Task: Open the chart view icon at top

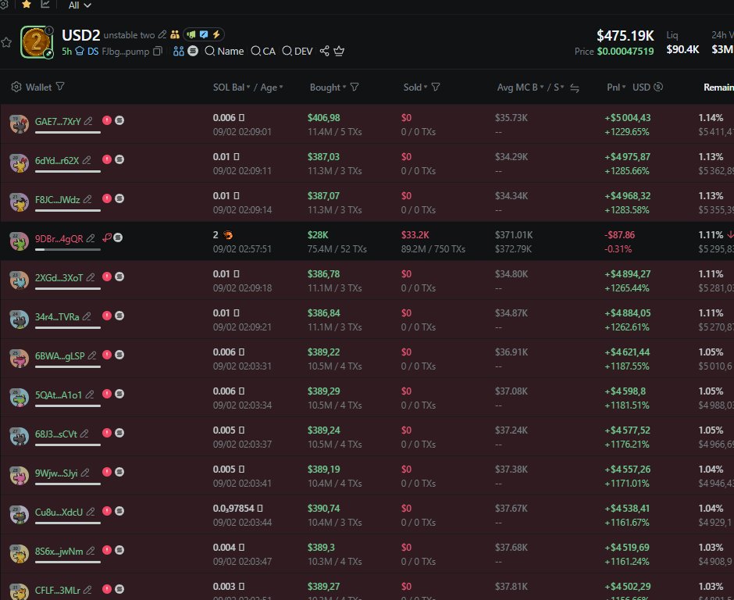Action: 45,4
